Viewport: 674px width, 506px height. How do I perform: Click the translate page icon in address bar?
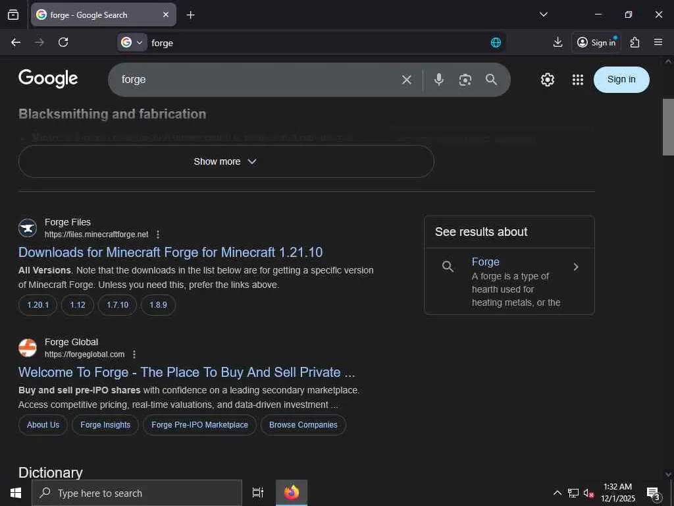coord(496,42)
